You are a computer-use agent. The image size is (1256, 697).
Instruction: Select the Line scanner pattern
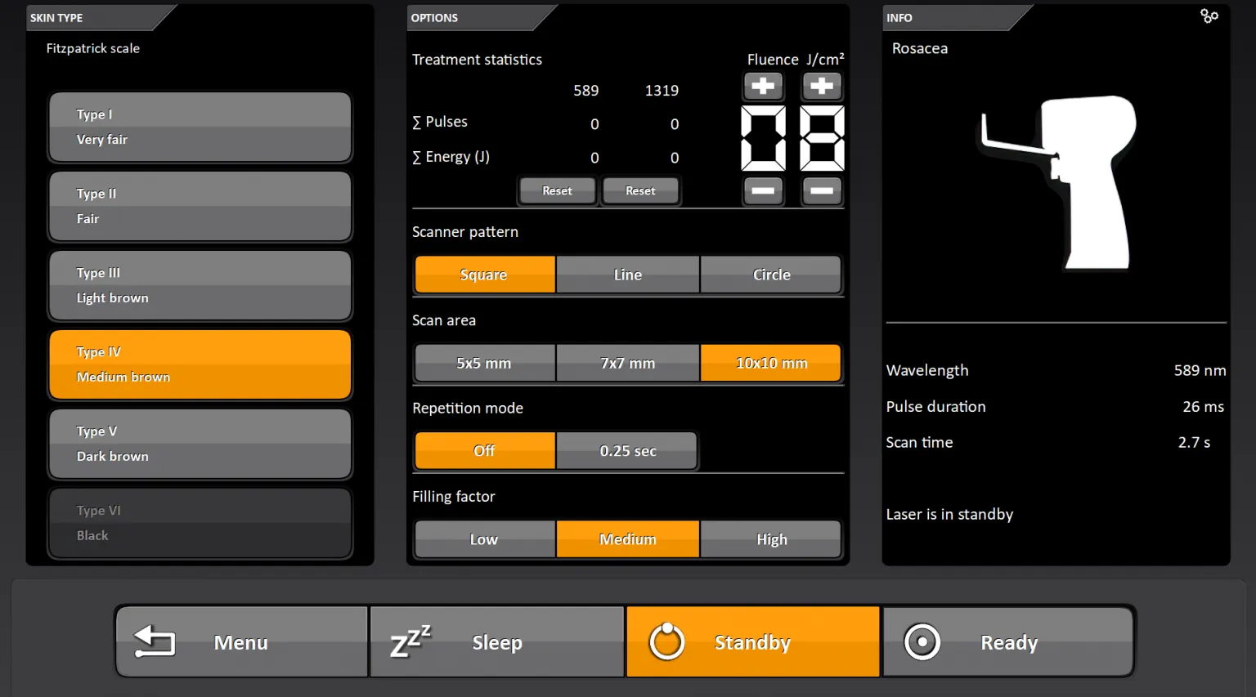(x=627, y=275)
